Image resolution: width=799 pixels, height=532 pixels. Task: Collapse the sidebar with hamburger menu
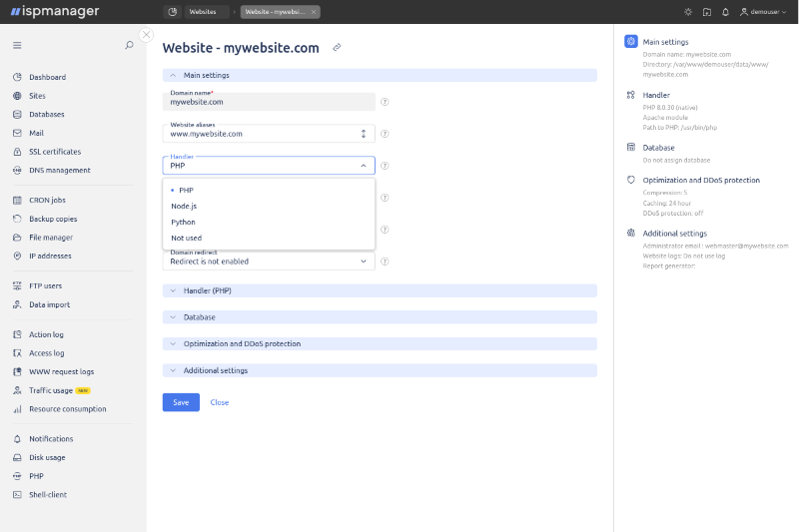point(17,45)
